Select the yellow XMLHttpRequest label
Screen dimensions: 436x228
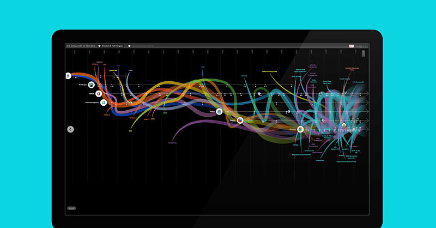coord(269,71)
